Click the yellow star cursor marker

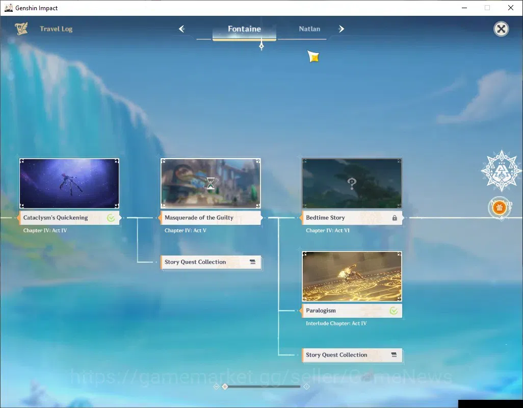pos(313,57)
